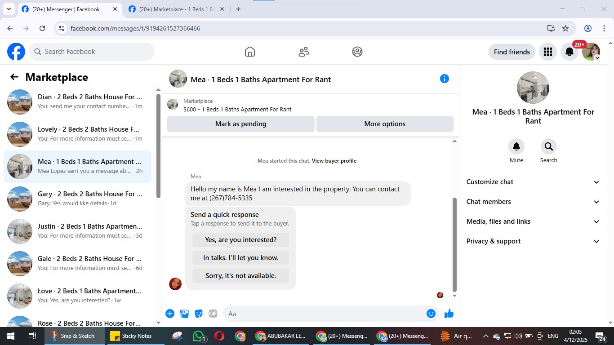
Task: Attach a photo using the image icon
Action: (184, 314)
